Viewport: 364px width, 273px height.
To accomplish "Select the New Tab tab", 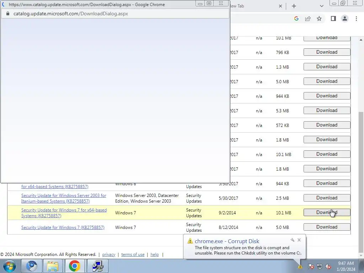I will 255,6.
